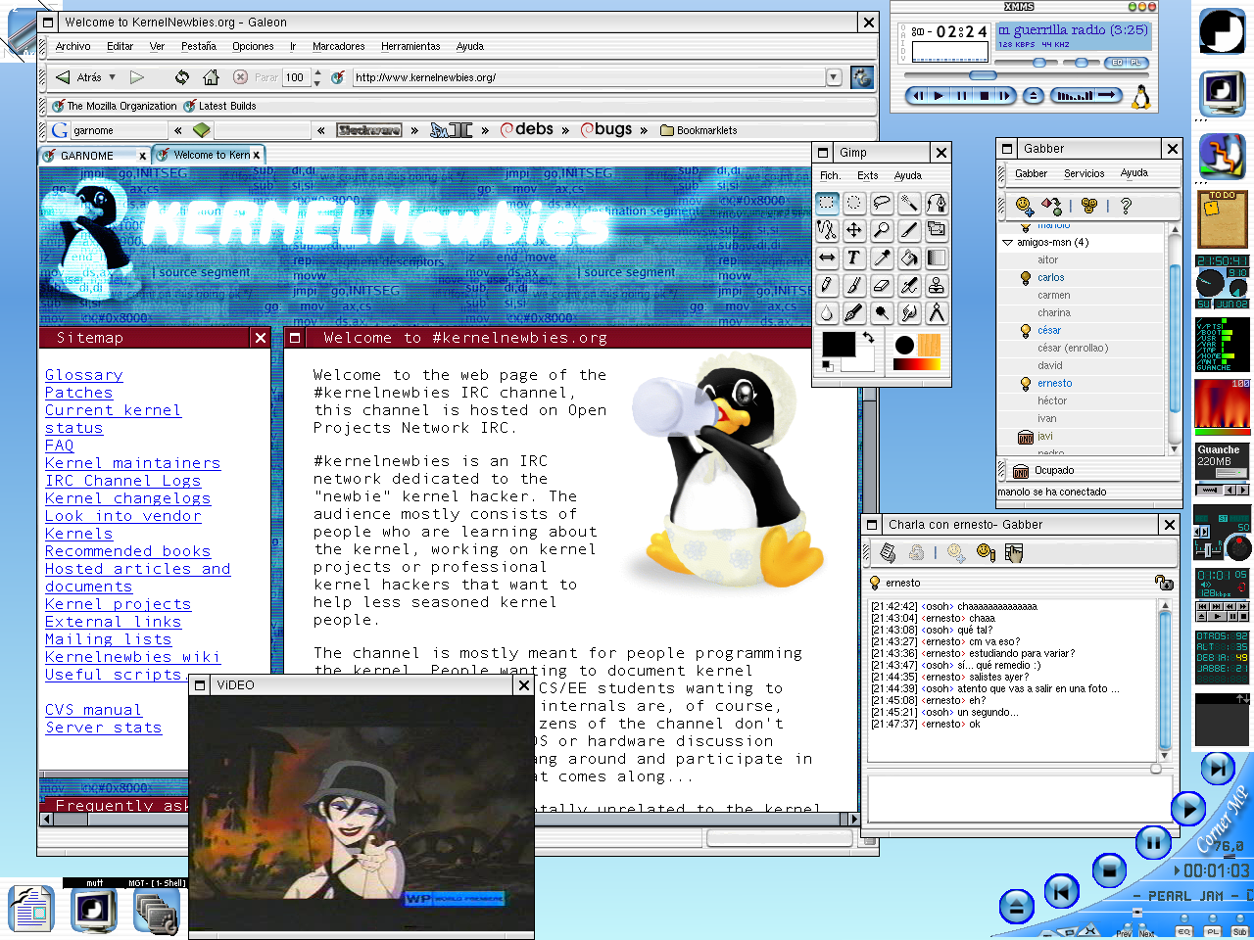The image size is (1254, 940).
Task: Pick the Bucket Fill tool
Action: tap(909, 258)
